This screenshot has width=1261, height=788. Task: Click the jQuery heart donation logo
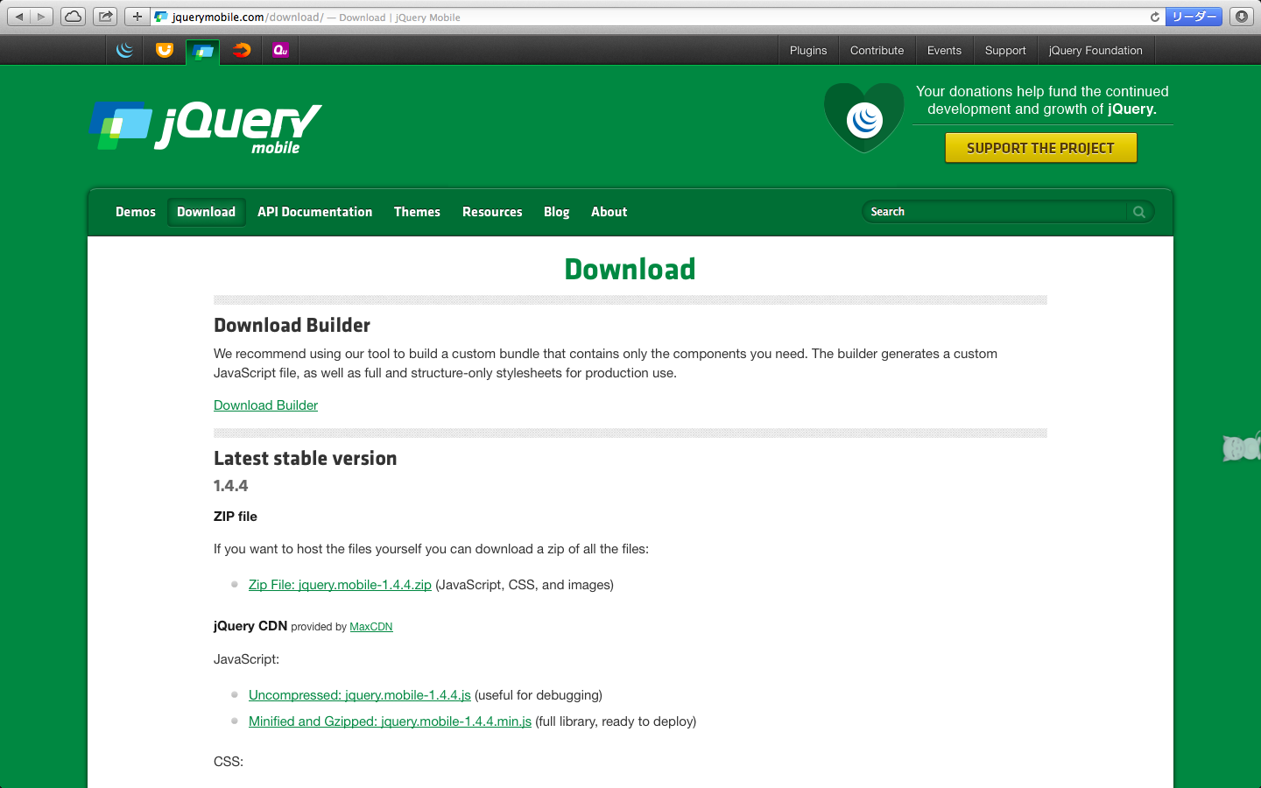pos(863,118)
